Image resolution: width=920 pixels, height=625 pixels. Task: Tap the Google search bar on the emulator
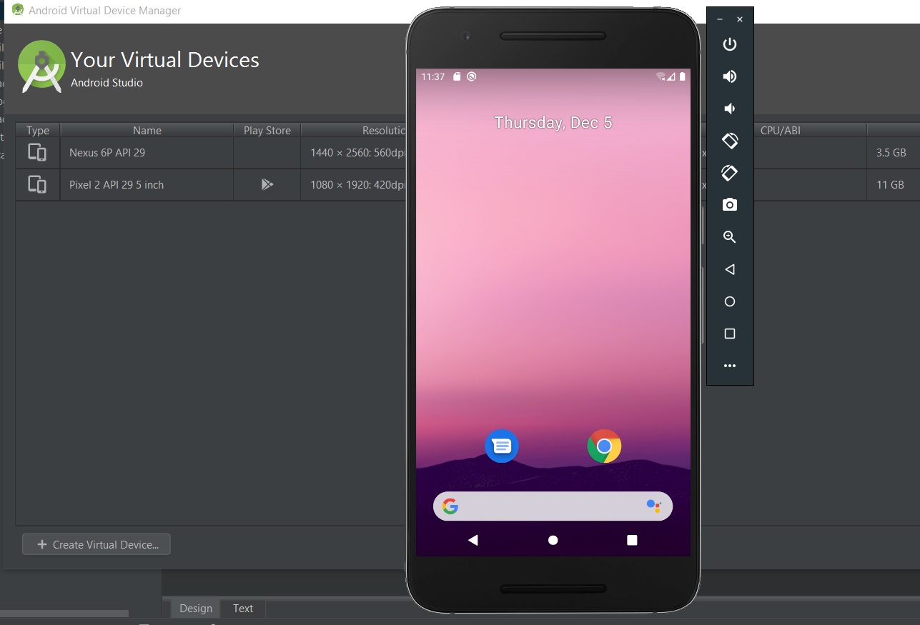[552, 506]
